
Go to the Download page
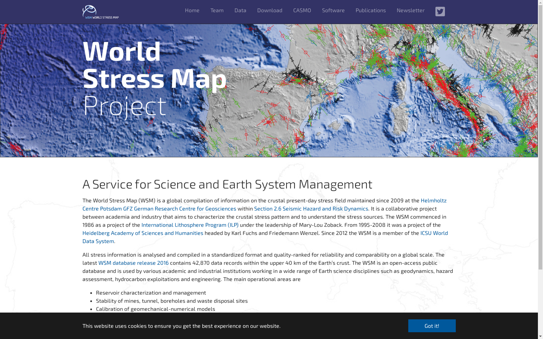click(269, 11)
